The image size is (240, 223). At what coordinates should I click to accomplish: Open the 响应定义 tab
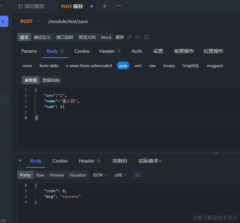click(42, 37)
